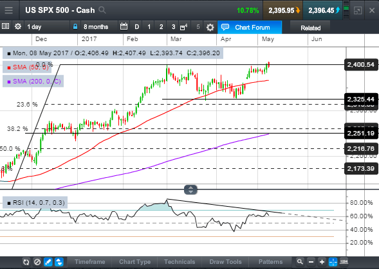Click the OHLC data bar for 08 May
Viewport: 379px width, 269px height.
(x=113, y=53)
